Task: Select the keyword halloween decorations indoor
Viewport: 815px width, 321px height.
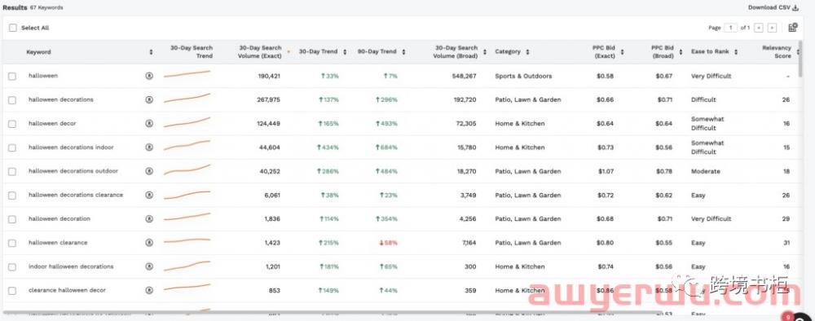Action: [71, 147]
